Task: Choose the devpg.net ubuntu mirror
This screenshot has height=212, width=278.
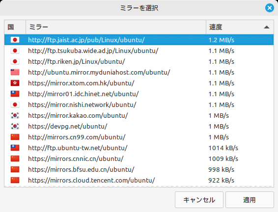Action: pos(139,126)
